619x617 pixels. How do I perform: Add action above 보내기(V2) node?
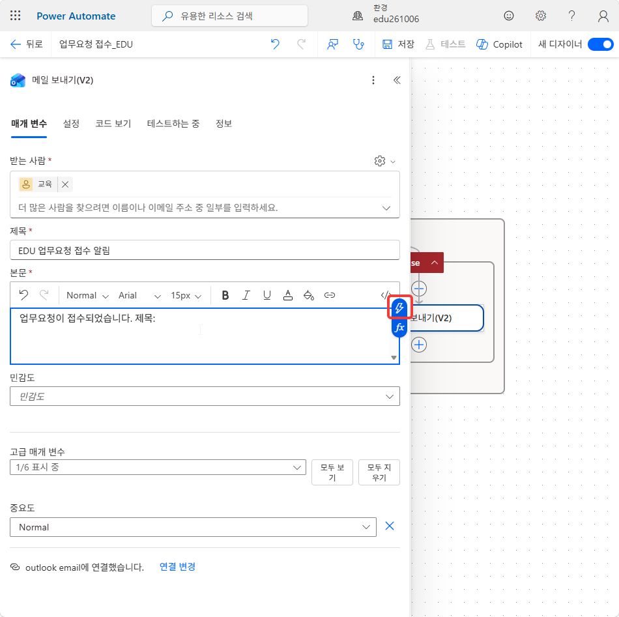[x=419, y=289]
